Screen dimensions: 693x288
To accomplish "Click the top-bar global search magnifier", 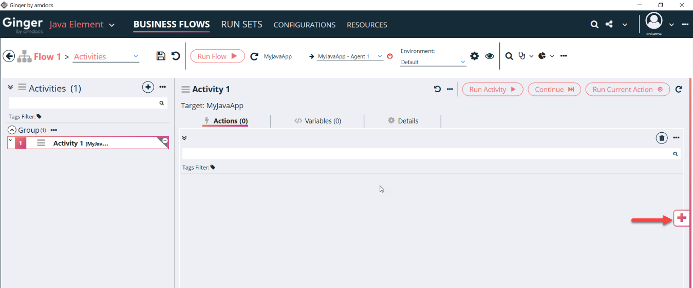I will [x=594, y=24].
